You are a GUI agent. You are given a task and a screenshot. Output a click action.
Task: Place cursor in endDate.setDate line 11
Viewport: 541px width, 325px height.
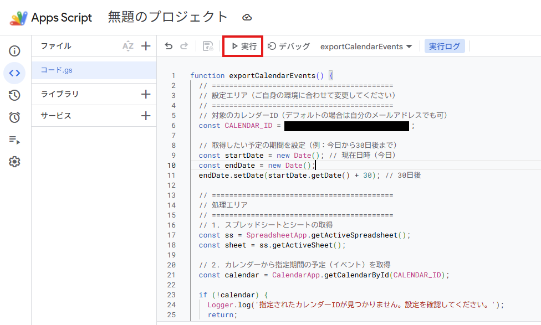[x=309, y=176]
